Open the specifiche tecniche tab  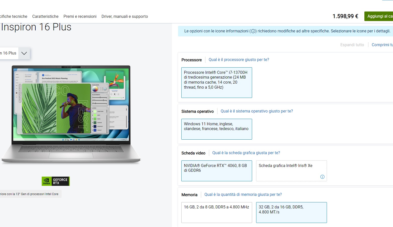tap(14, 16)
